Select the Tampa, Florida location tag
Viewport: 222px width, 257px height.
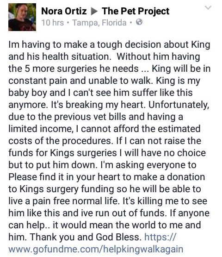tap(99, 23)
